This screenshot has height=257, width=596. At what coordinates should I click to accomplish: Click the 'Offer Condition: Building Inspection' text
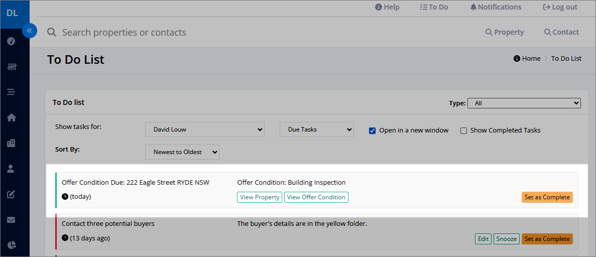[291, 183]
